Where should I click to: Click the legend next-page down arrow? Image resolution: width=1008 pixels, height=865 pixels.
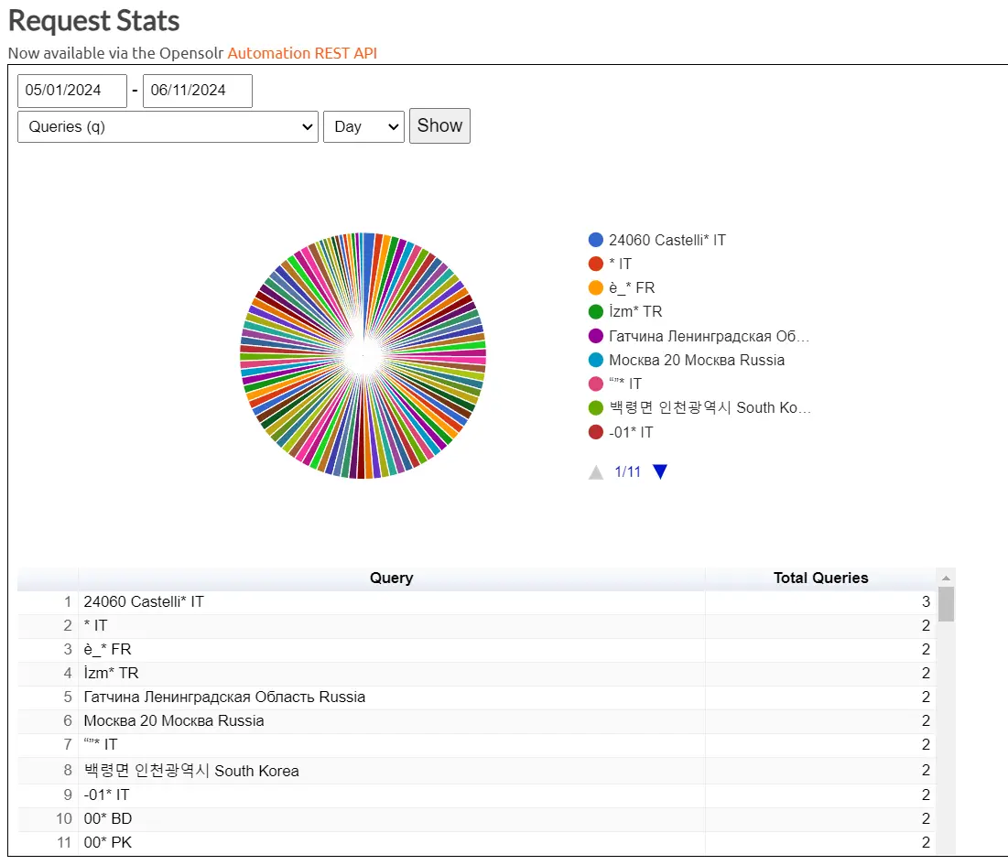660,472
